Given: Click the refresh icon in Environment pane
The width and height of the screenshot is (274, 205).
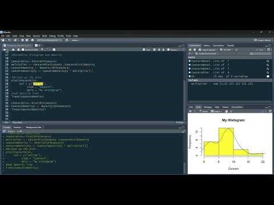Looking at the screenshot, I should click(x=269, y=50).
